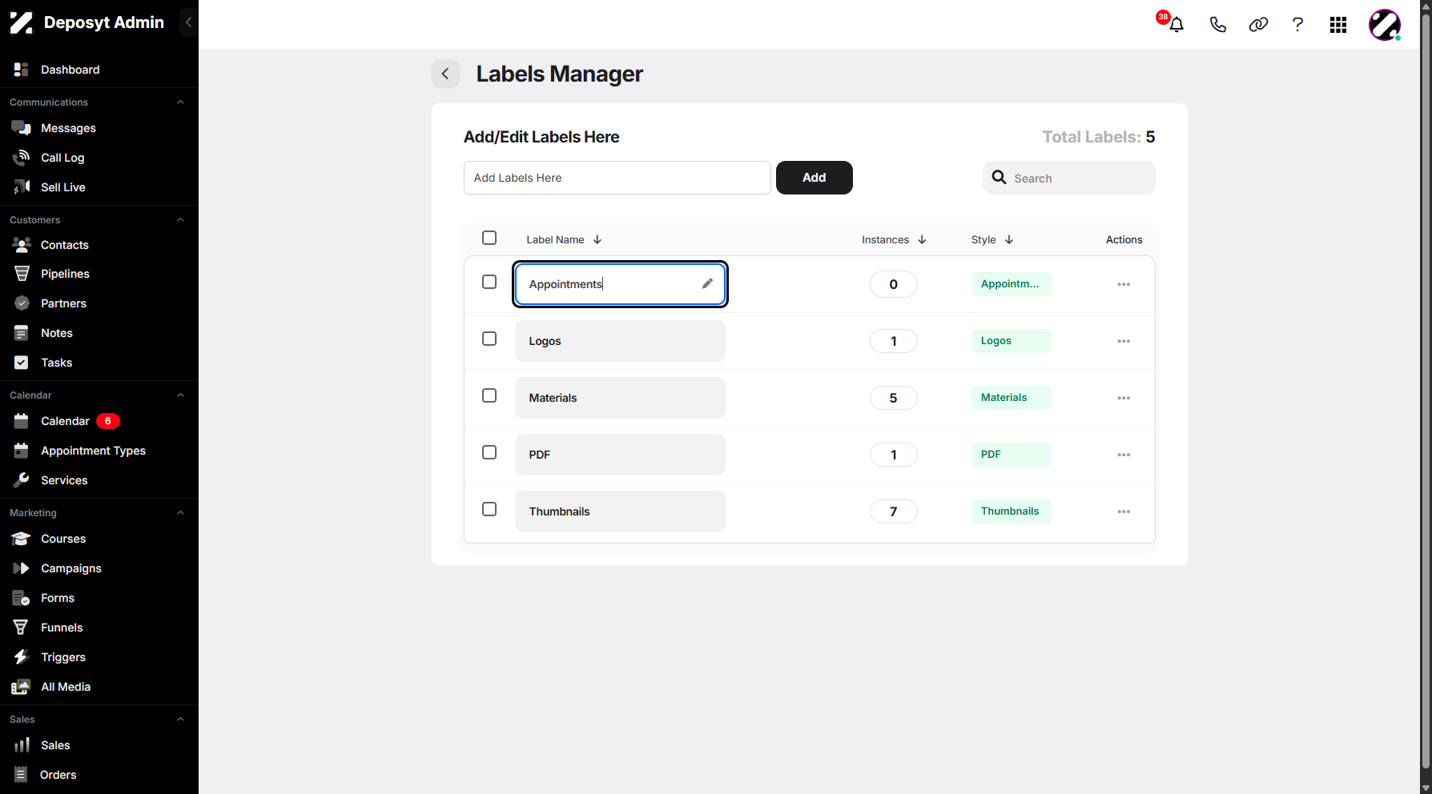This screenshot has height=794, width=1432.
Task: Open the apps grid menu
Action: pos(1338,25)
